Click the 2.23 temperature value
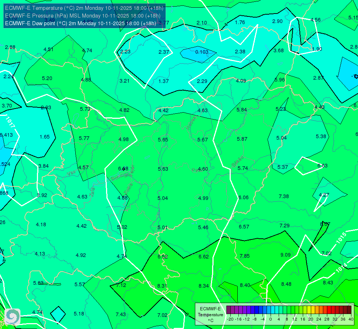This screenshot has height=329, width=358. [125, 52]
